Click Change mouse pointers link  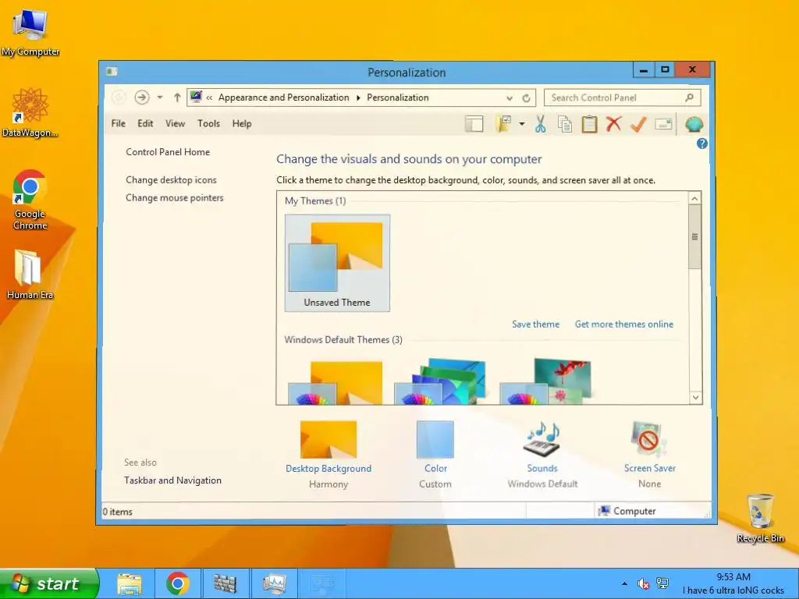pyautogui.click(x=174, y=197)
